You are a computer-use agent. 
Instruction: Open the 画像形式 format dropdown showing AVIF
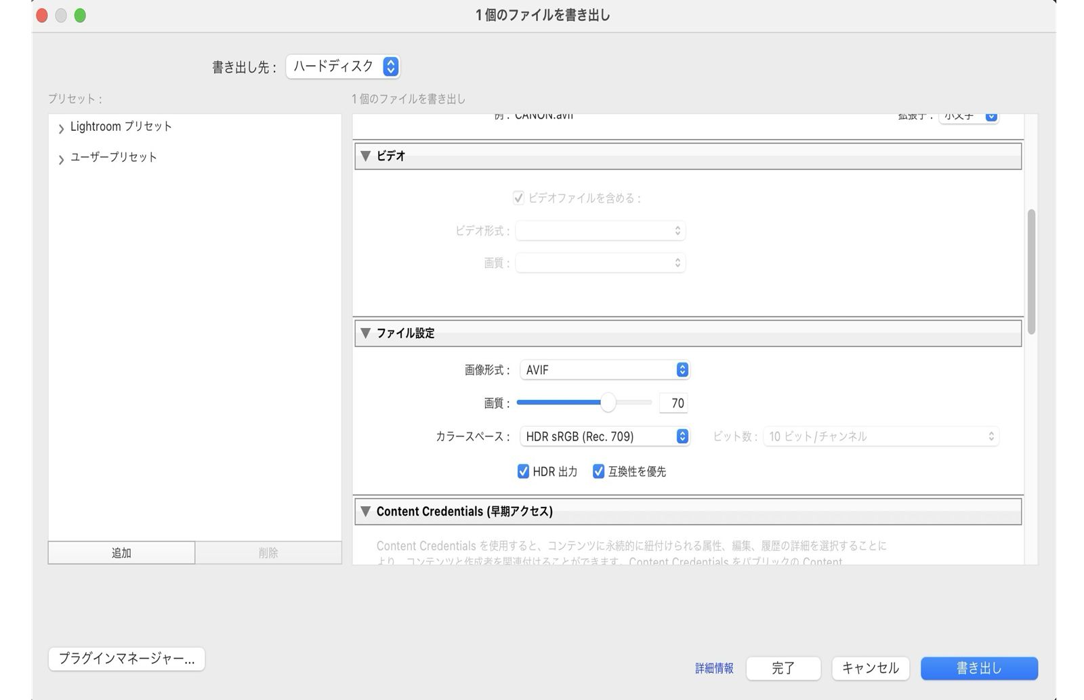[x=604, y=369]
